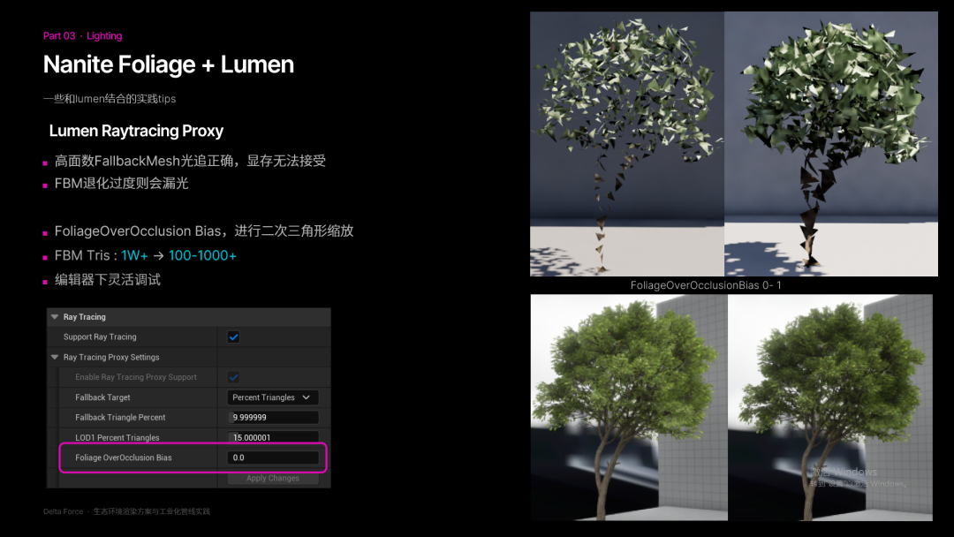Image resolution: width=954 pixels, height=537 pixels.
Task: Toggle Enable Ray Tracing Proxy Support checkbox
Action: click(233, 377)
